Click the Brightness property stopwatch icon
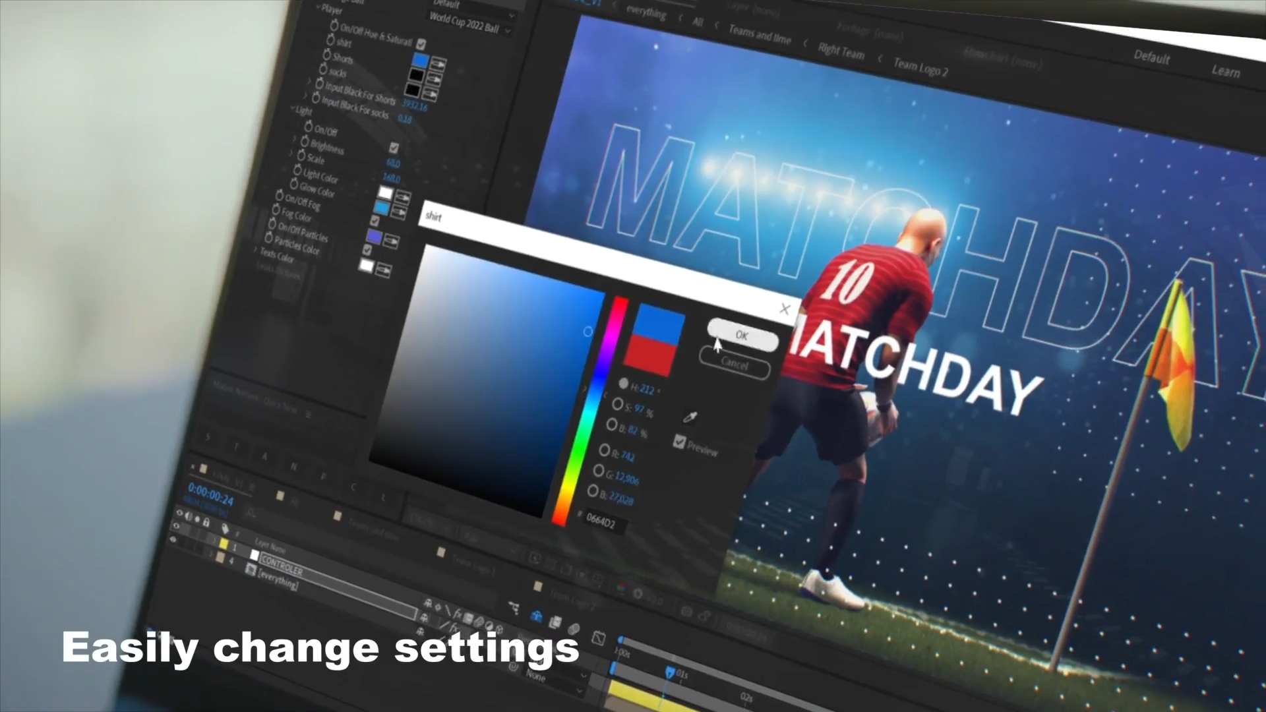 (x=305, y=141)
